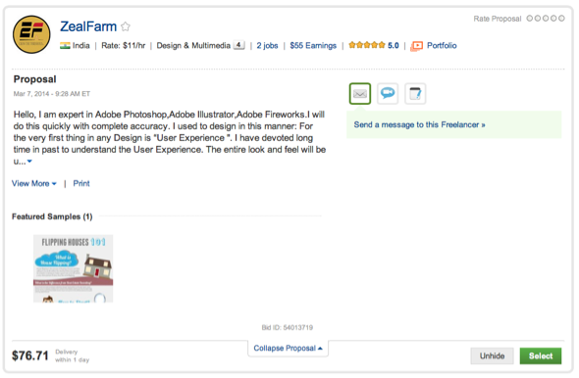Open the $55 Earnings link
This screenshot has height=378, width=579.
313,46
